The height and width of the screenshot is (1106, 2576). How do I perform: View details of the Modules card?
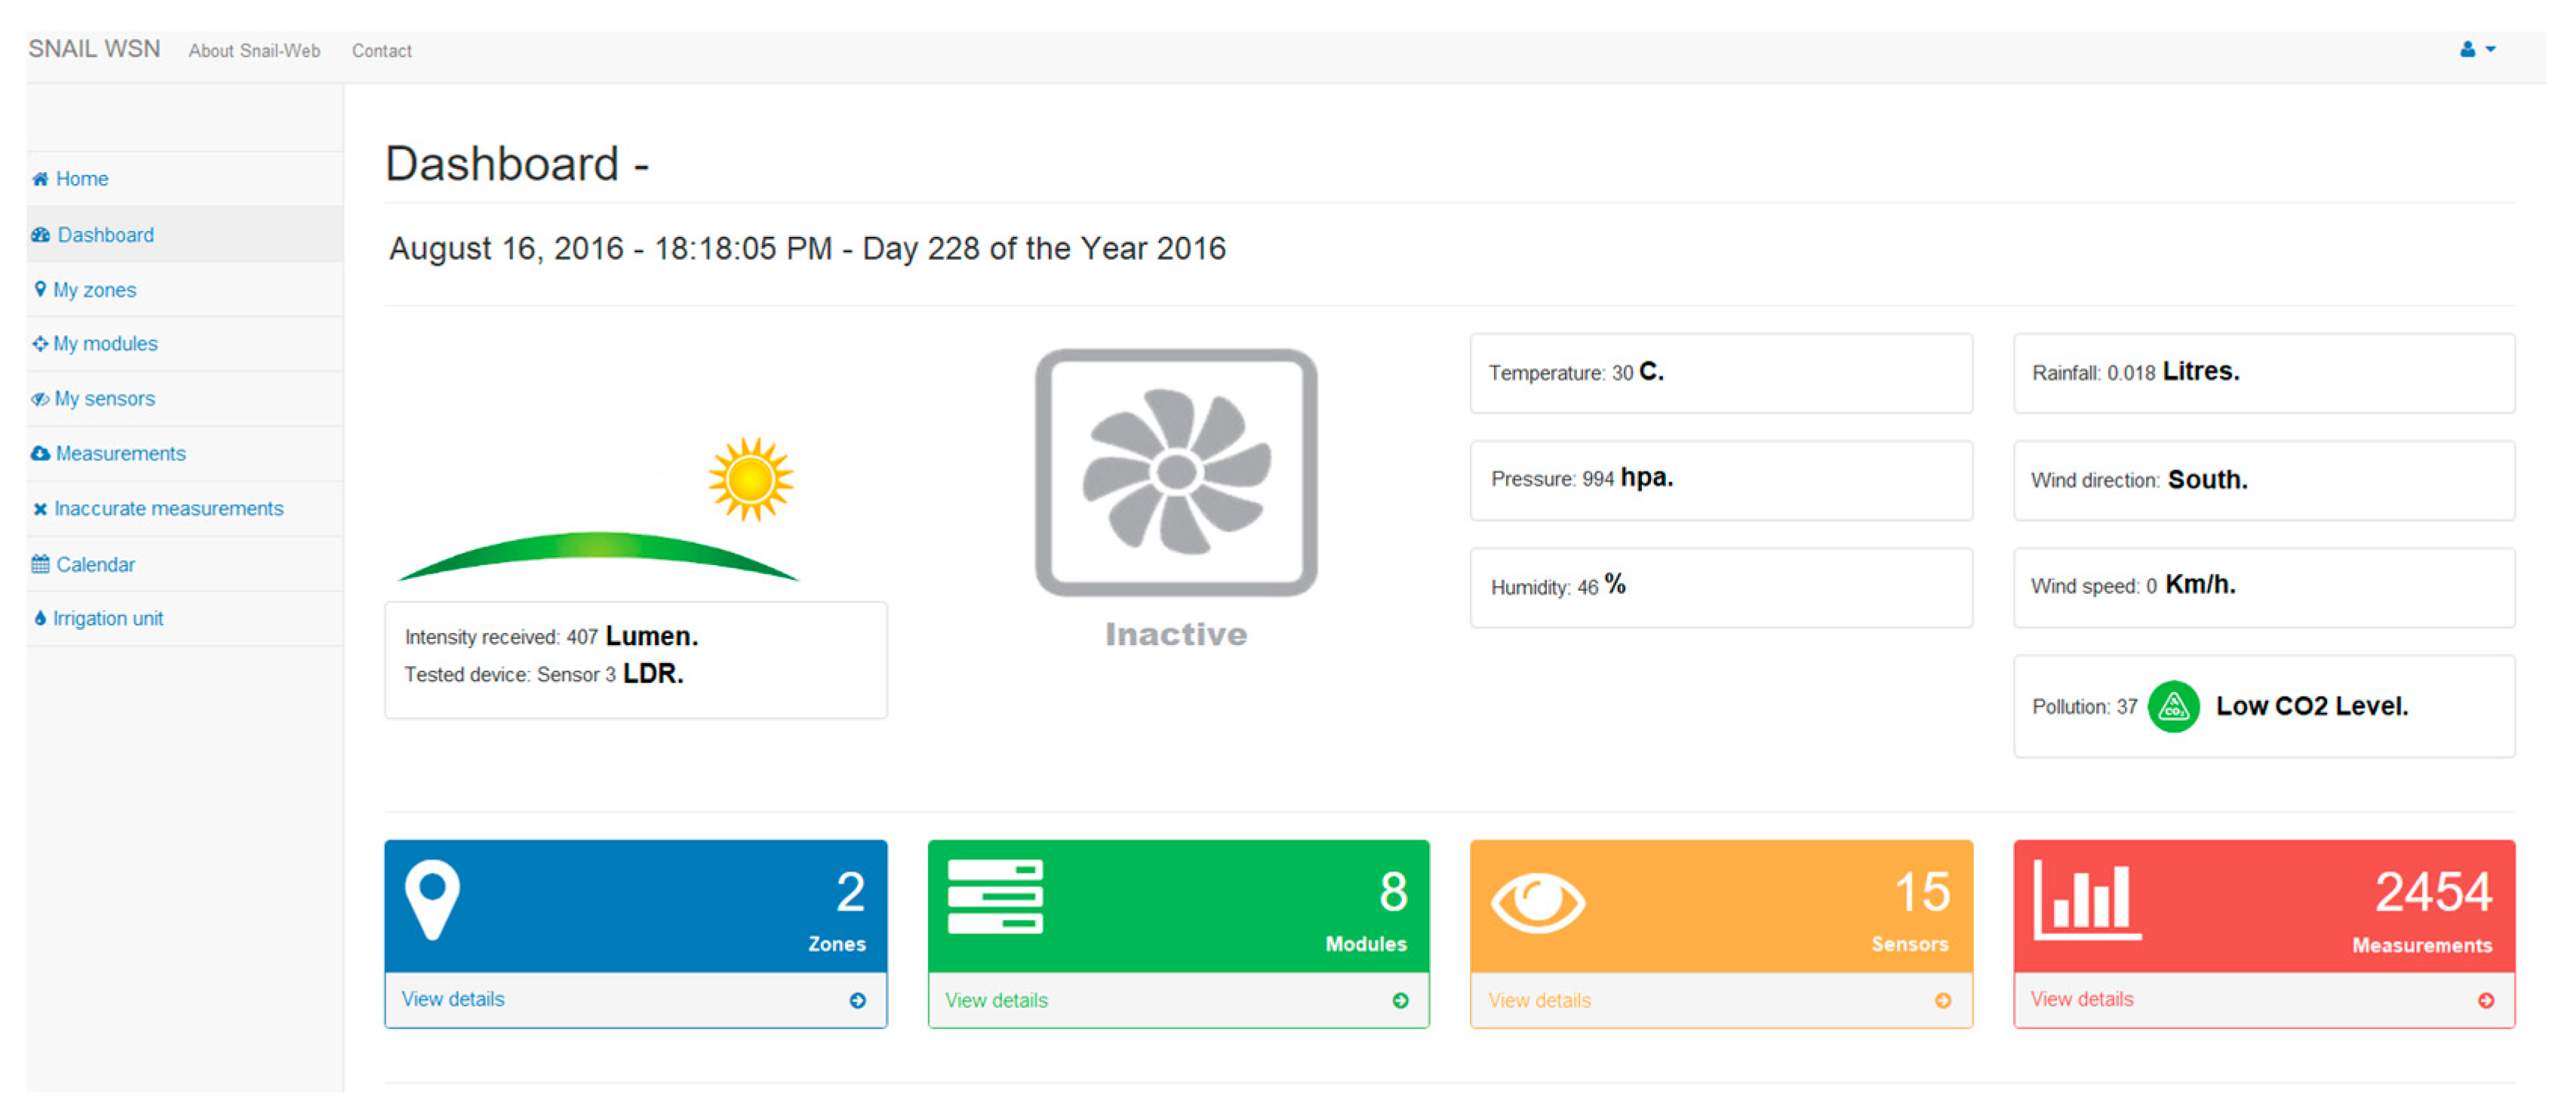tap(996, 1000)
